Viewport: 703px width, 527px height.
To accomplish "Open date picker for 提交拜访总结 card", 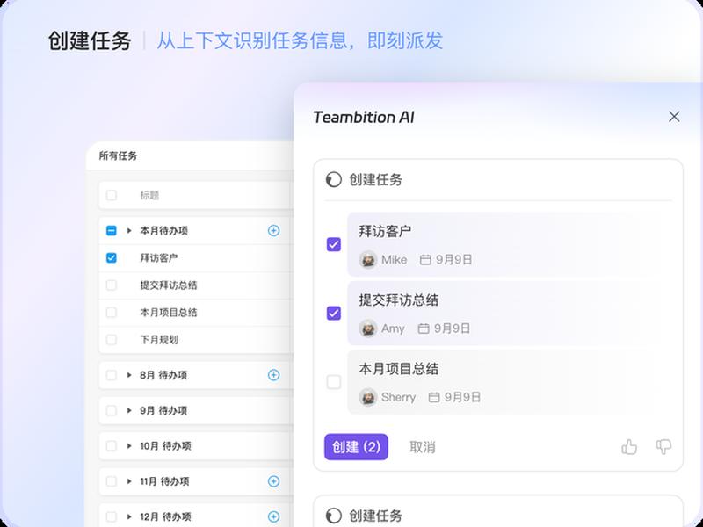I will 424,328.
